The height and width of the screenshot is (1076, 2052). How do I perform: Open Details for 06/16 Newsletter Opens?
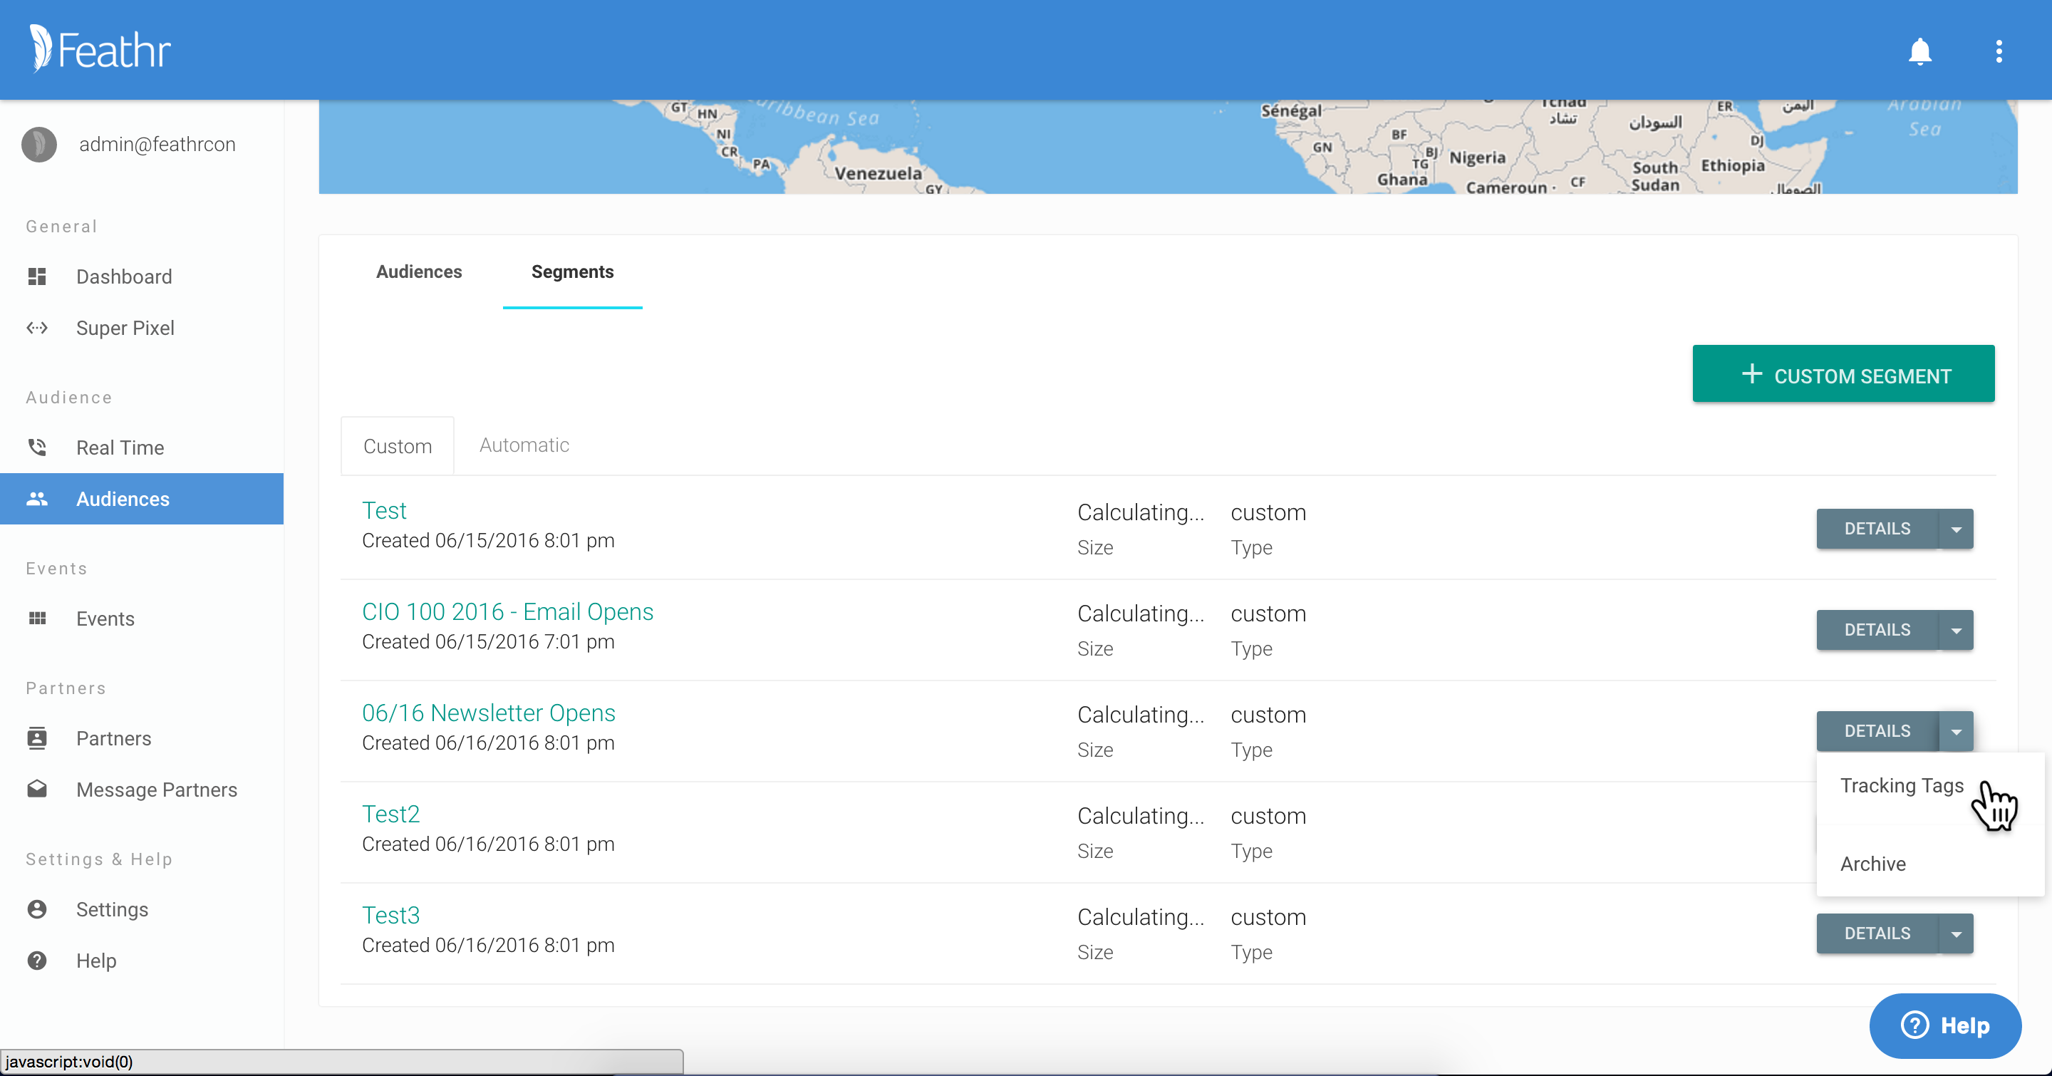coord(1877,731)
